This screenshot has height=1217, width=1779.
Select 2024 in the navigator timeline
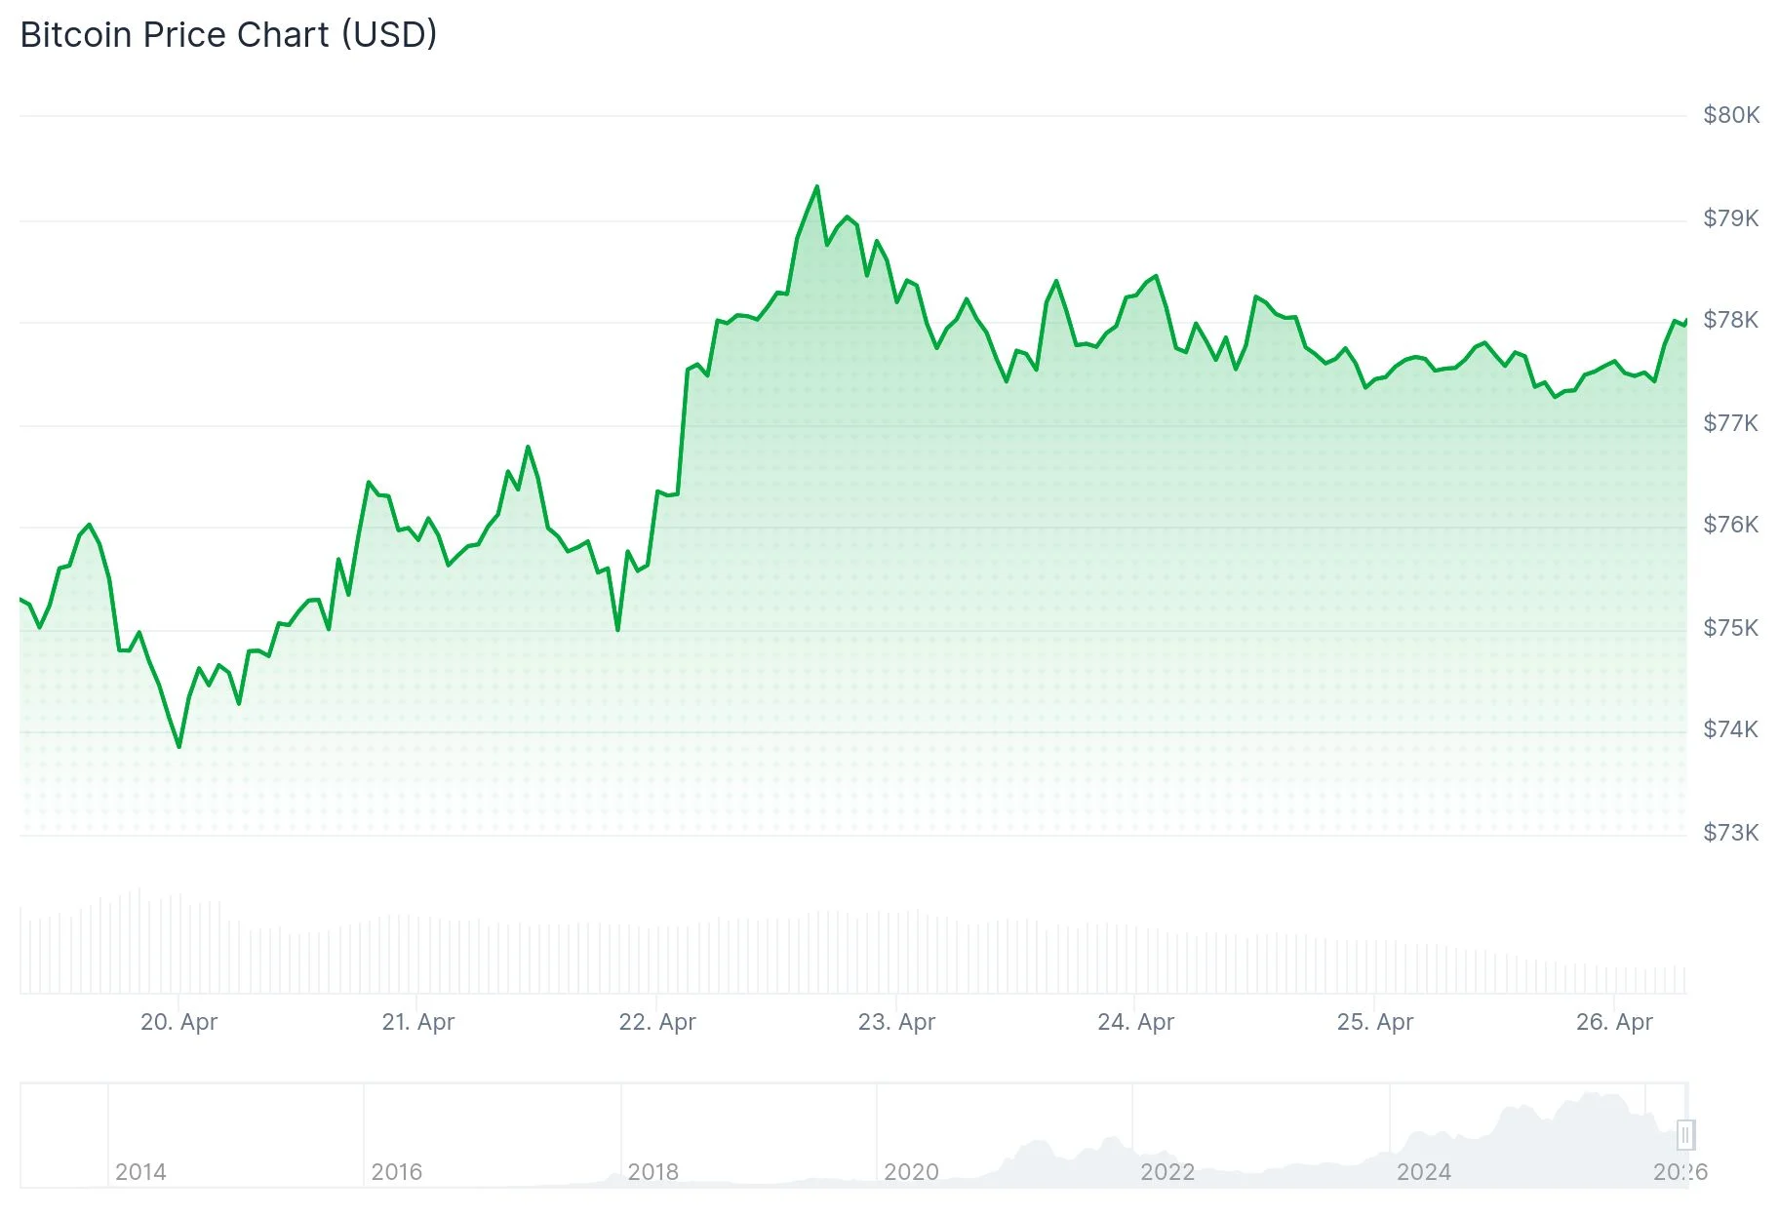pos(1424,1172)
